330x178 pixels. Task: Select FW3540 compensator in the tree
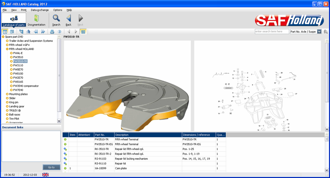tap(26, 86)
